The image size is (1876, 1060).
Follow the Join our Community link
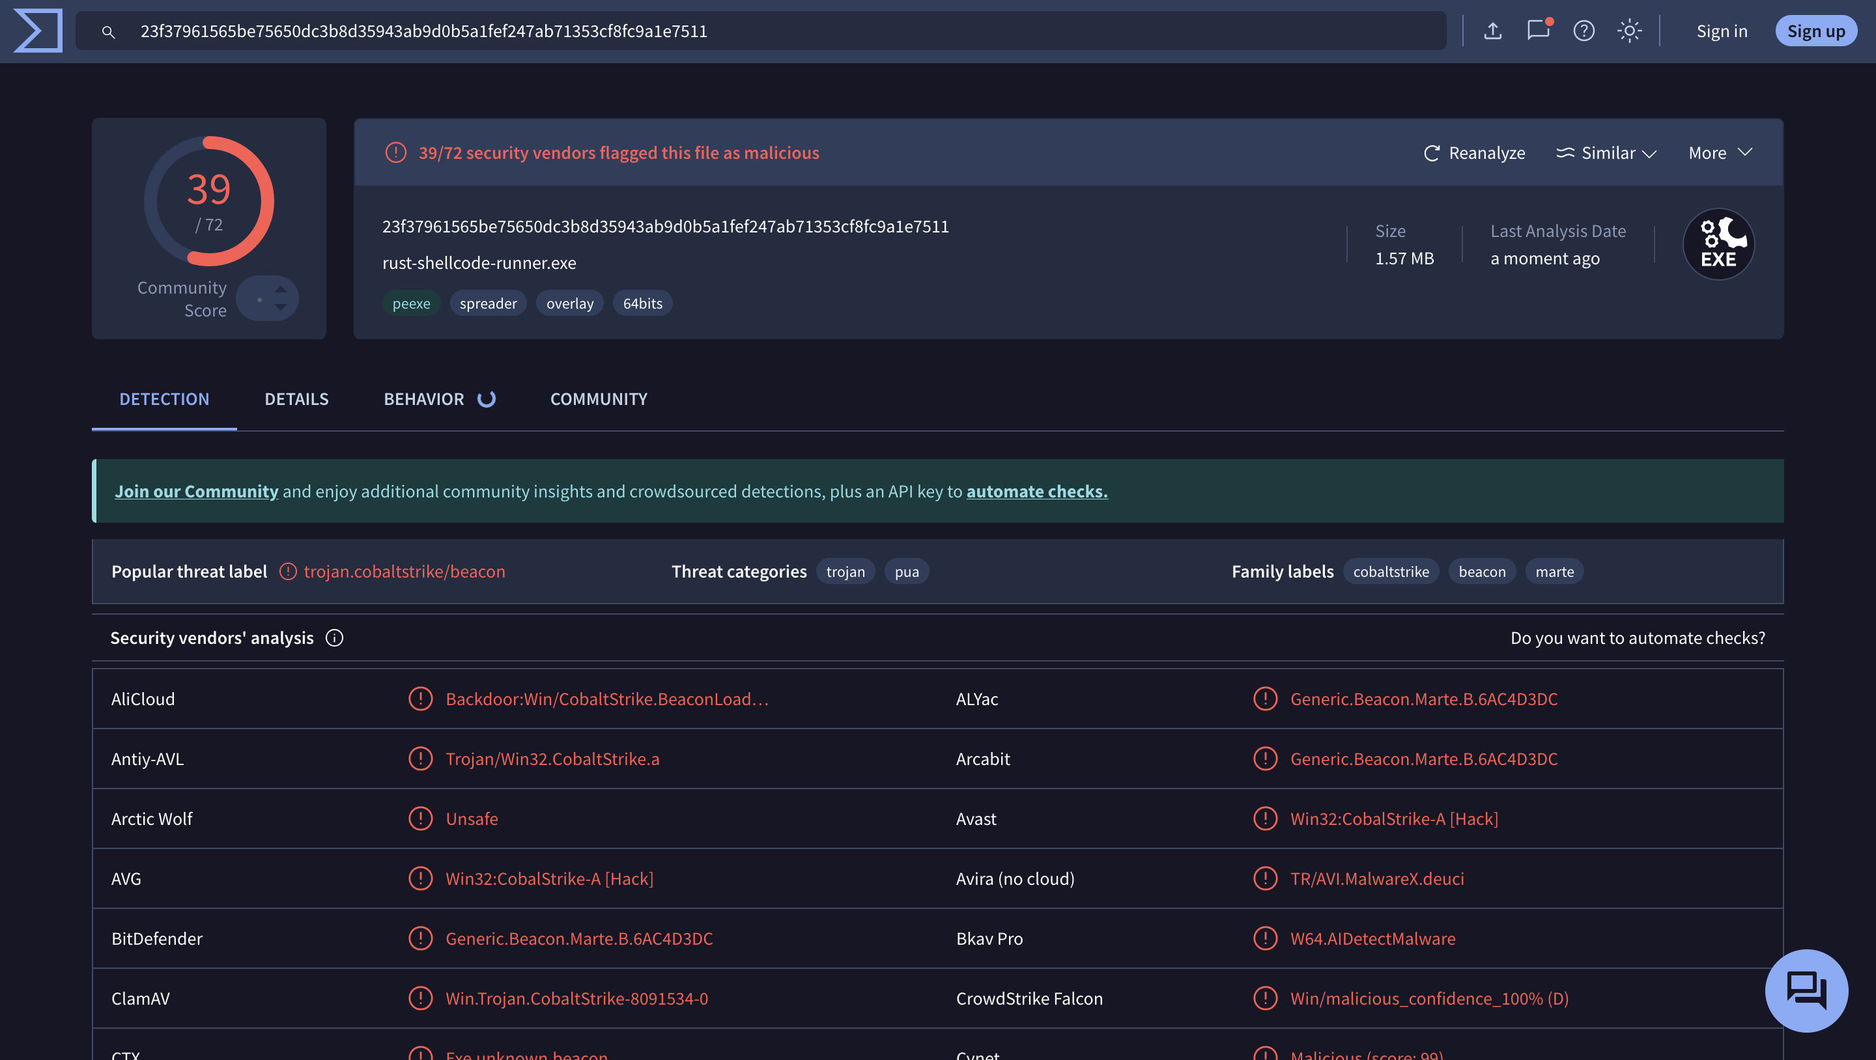point(196,492)
